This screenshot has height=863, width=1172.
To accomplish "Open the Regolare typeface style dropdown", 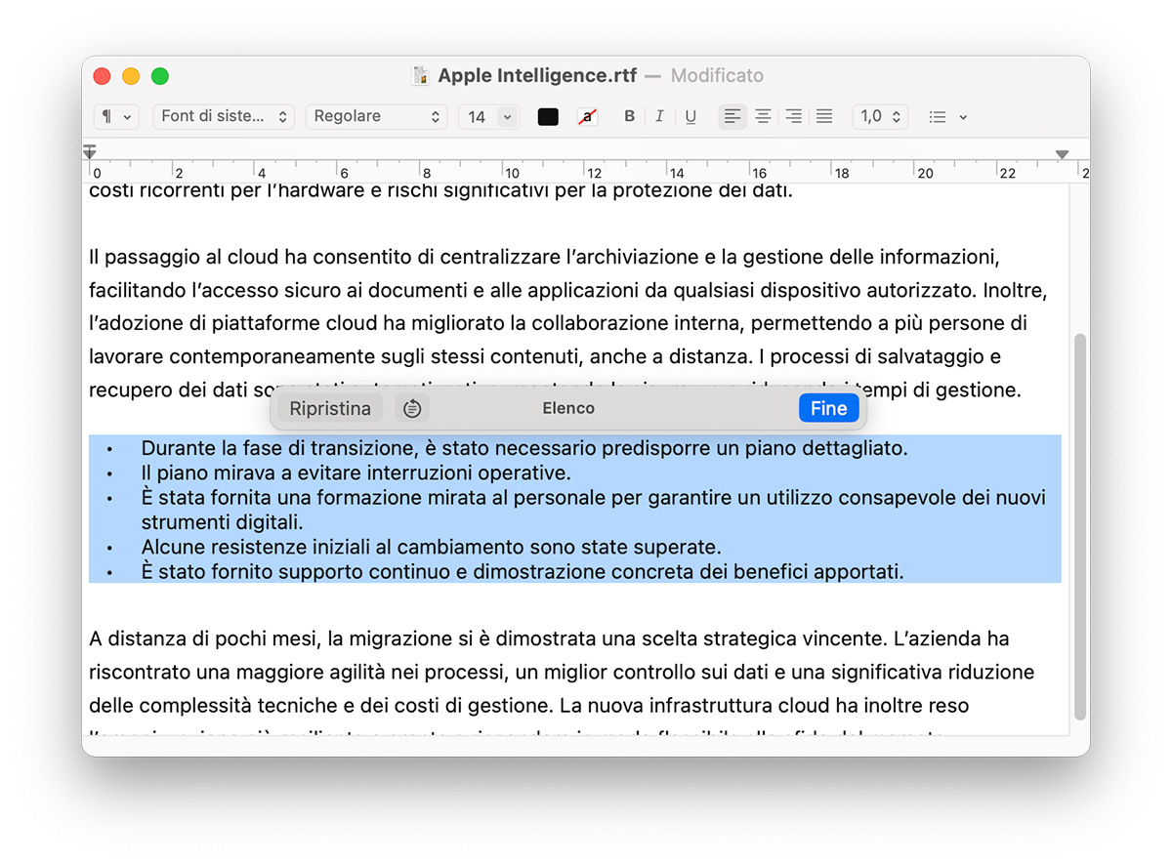I will [376, 116].
